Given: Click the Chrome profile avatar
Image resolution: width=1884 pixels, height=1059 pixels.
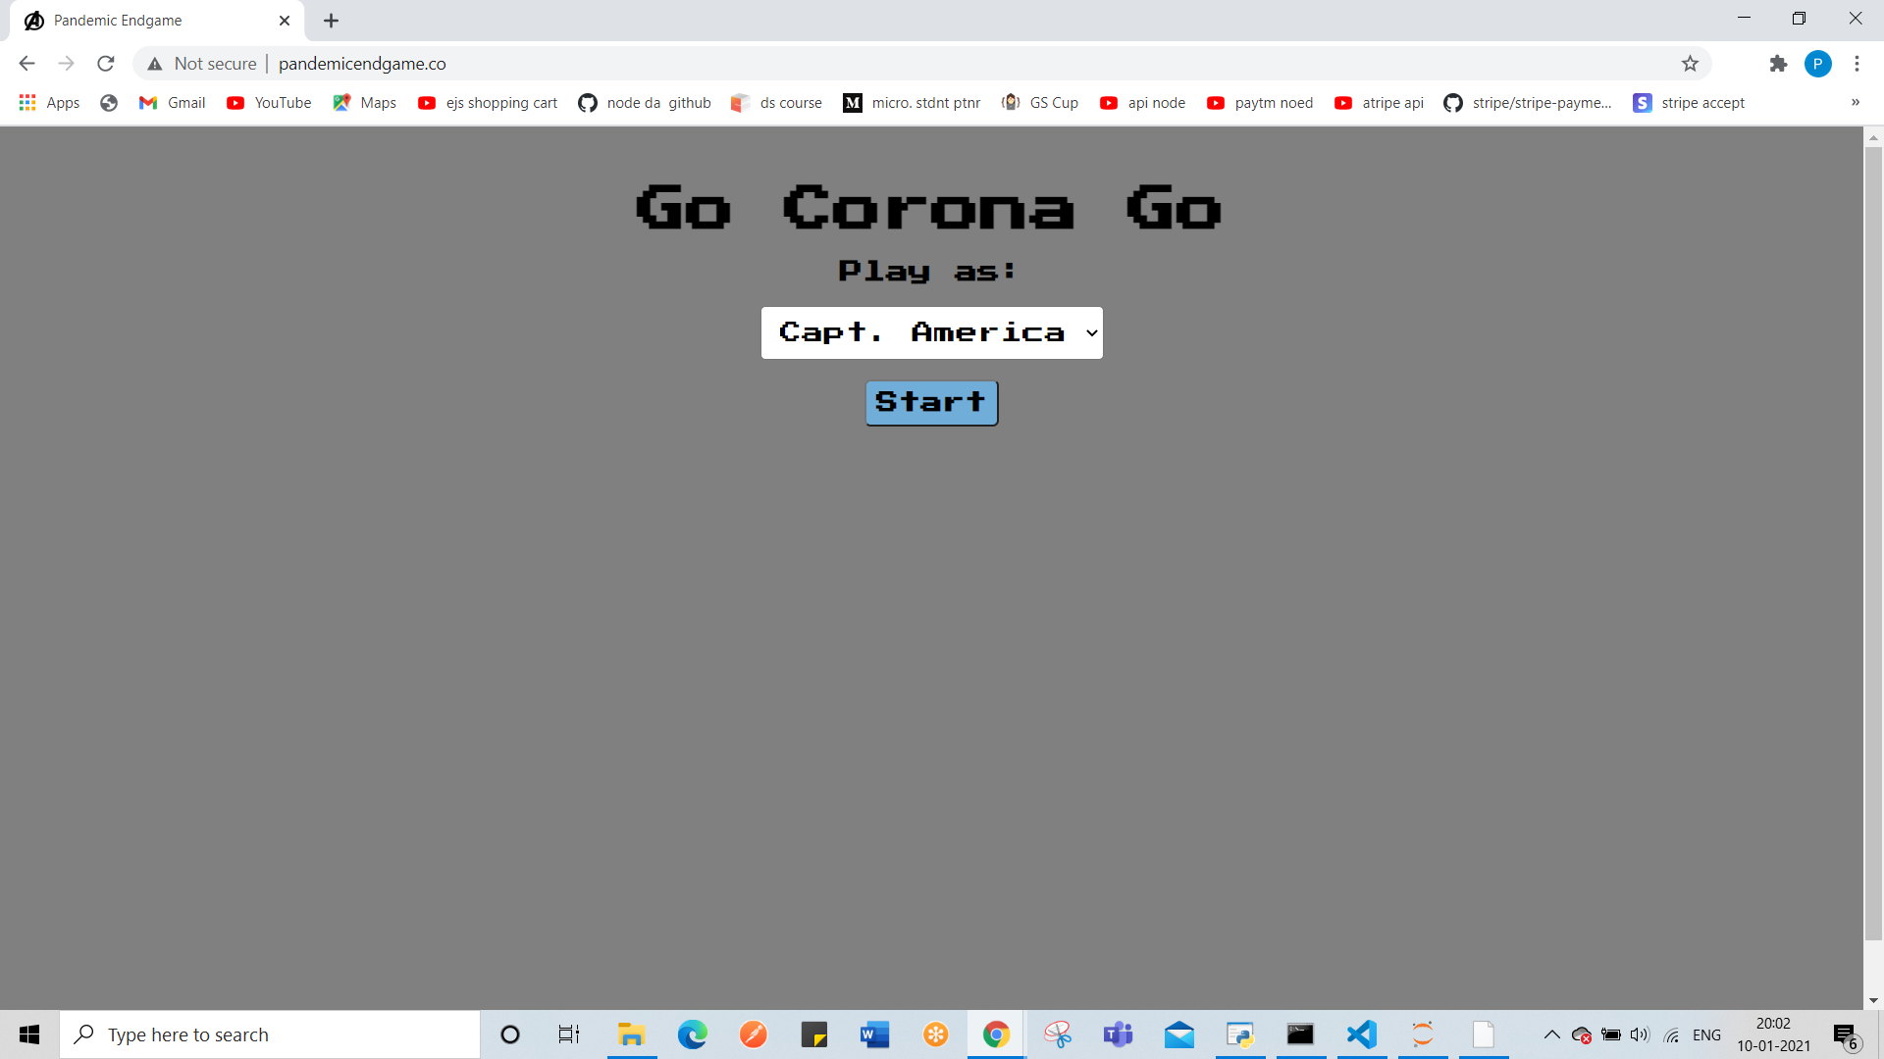Looking at the screenshot, I should click(x=1817, y=64).
